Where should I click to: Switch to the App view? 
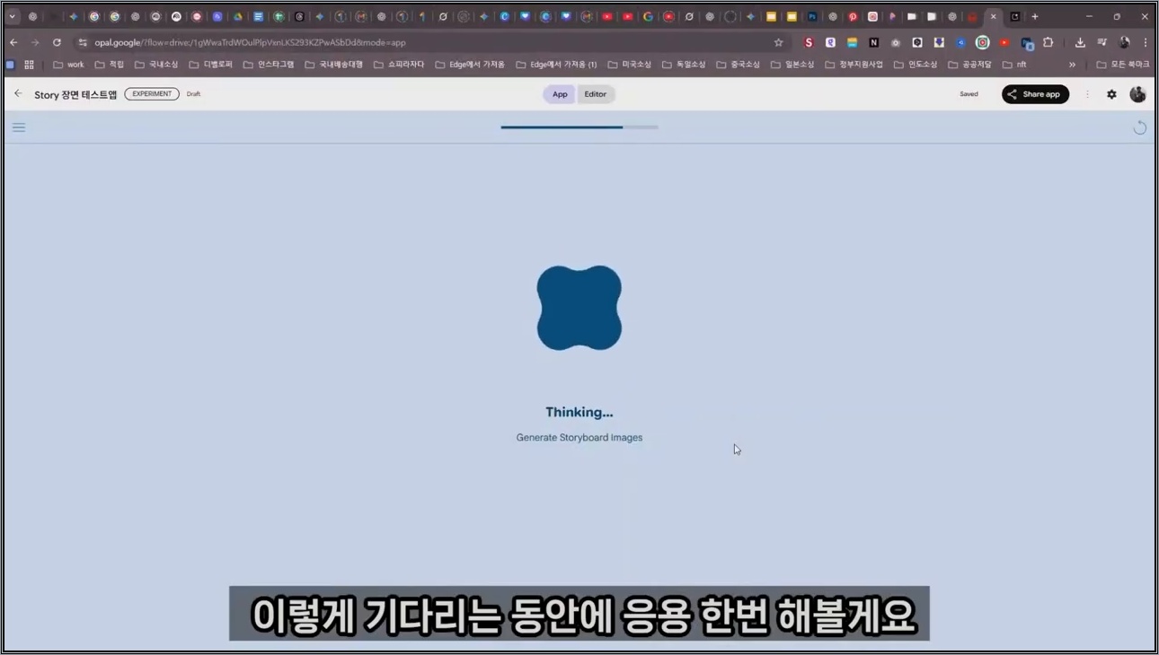[560, 94]
